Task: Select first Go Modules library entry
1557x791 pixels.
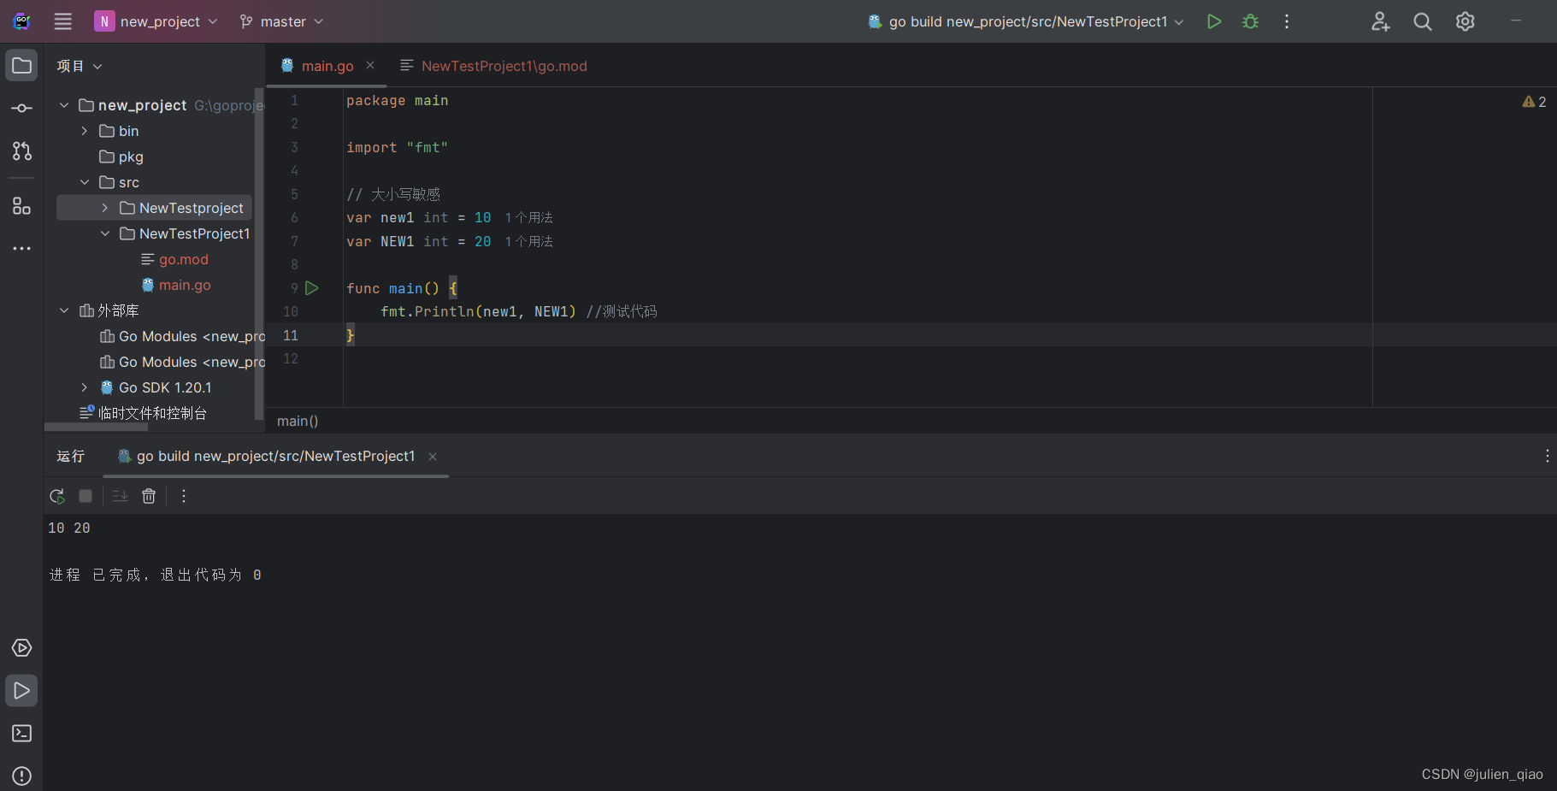Action: 182,336
